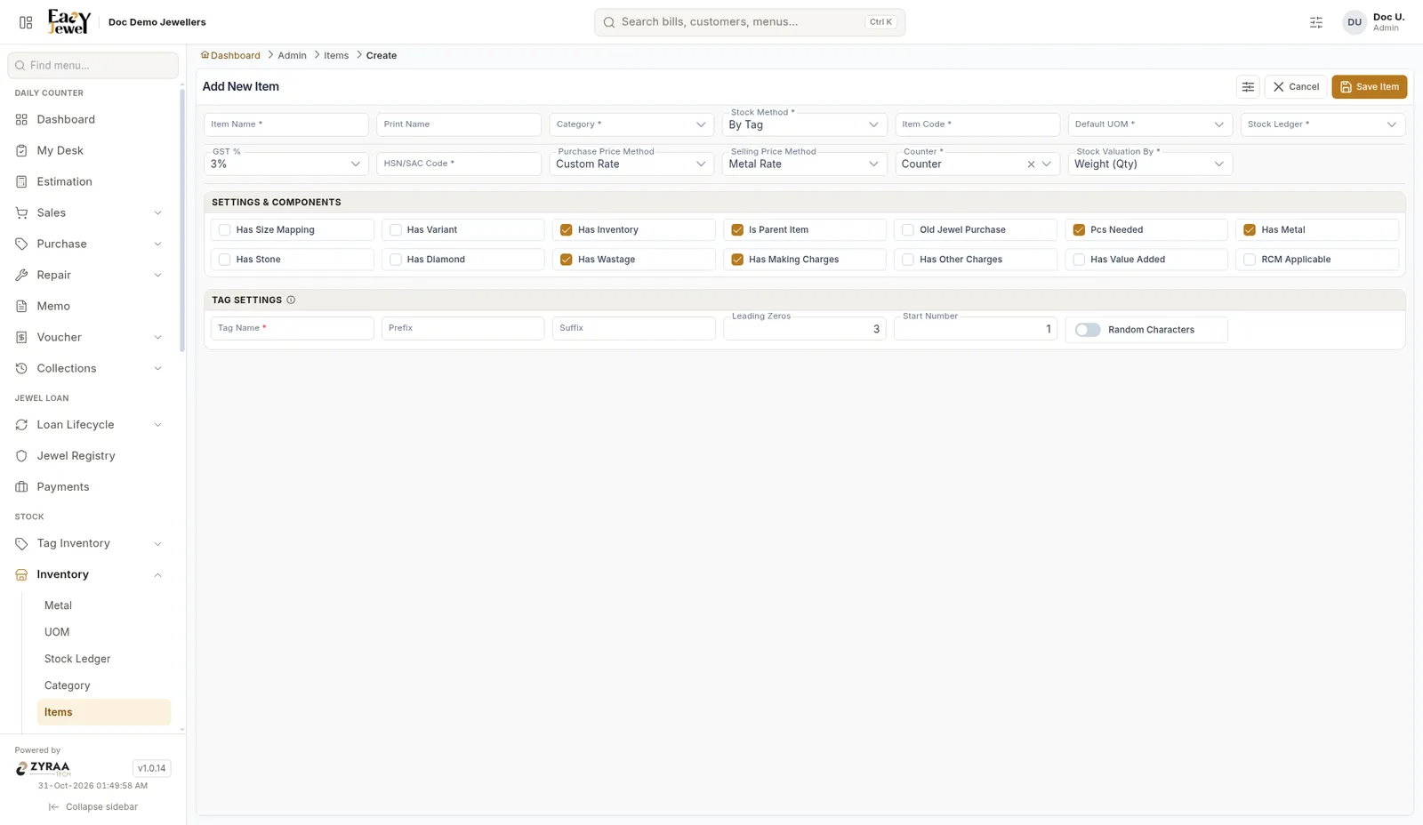Click the home icon in breadcrumb
1423x825 pixels.
click(x=205, y=55)
